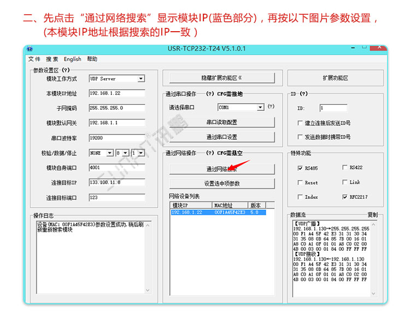The width and height of the screenshot is (410, 318).
Task: Click the 通过网络搜索 button
Action: point(221,169)
